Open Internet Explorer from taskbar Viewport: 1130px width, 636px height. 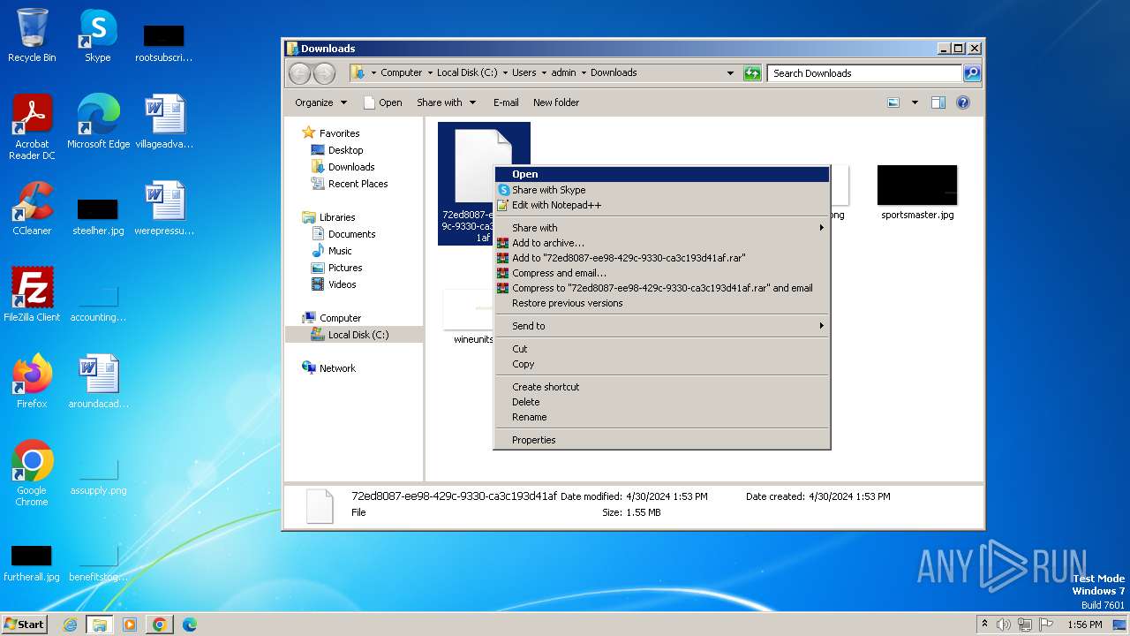tap(70, 625)
